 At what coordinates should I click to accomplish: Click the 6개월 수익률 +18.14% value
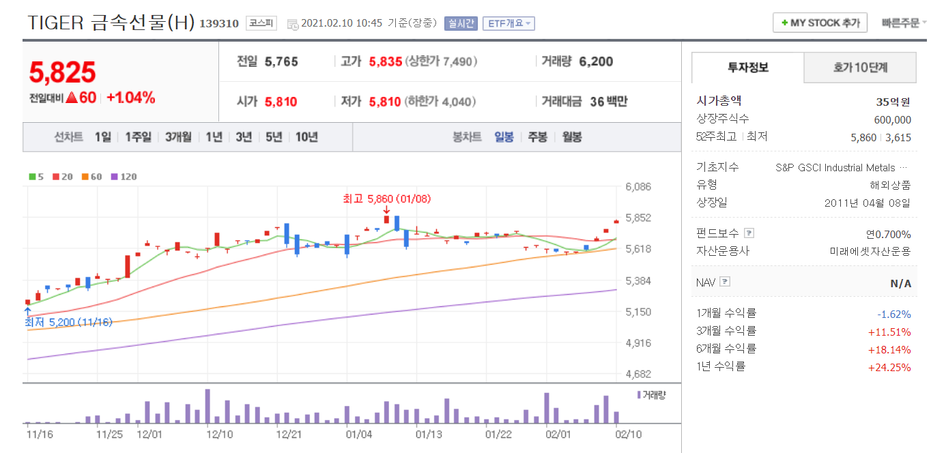tap(889, 349)
